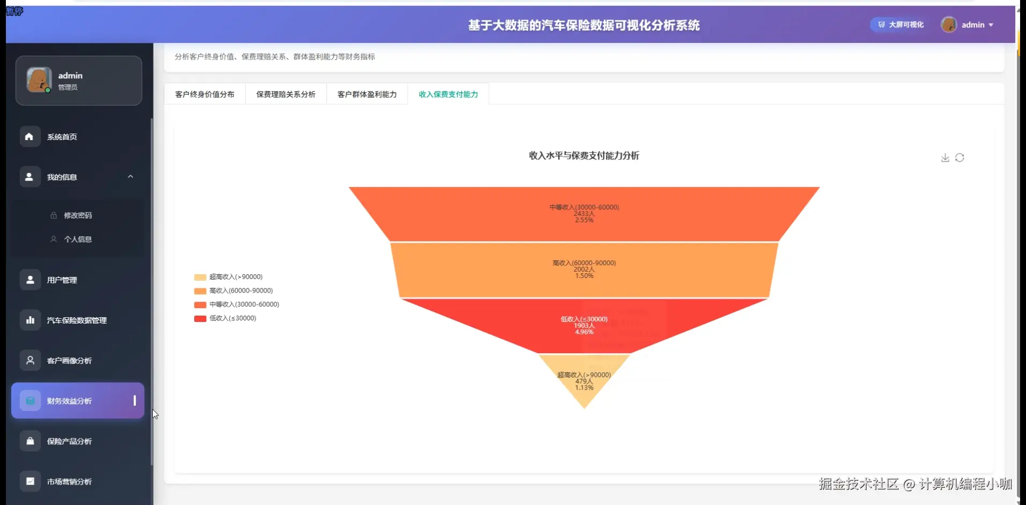Refresh the funnel chart with restore icon
1026x505 pixels.
tap(960, 158)
